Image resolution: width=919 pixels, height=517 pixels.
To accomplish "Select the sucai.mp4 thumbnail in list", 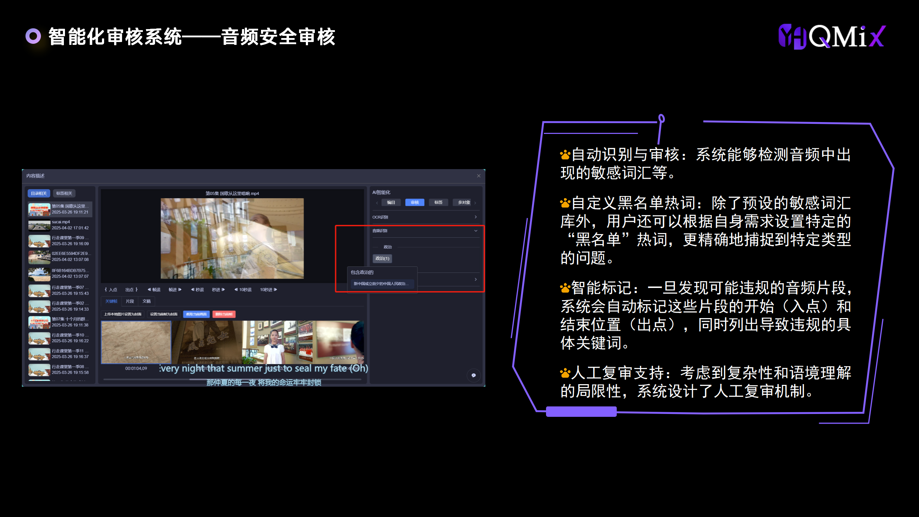I will pyautogui.click(x=39, y=225).
